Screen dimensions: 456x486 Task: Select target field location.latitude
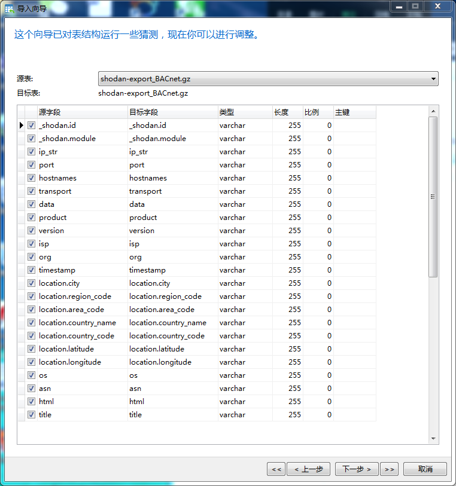tap(173, 349)
